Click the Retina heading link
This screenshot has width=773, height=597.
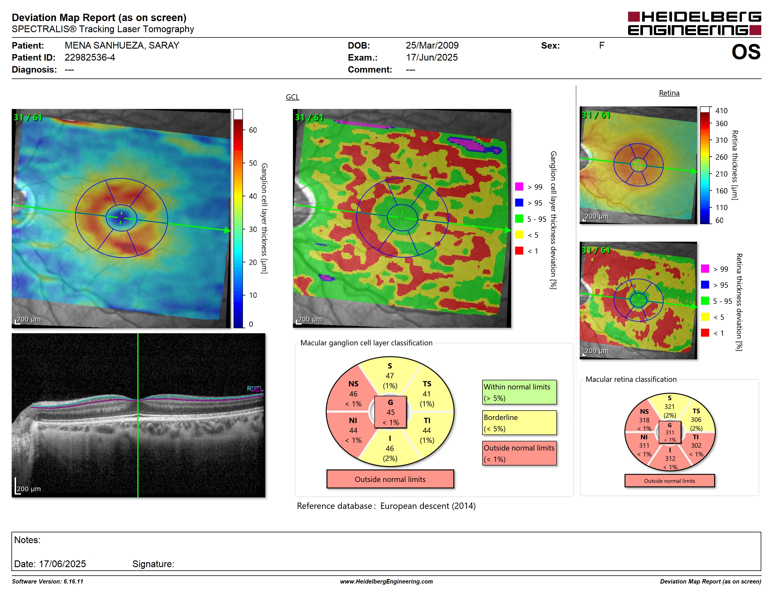(x=669, y=93)
